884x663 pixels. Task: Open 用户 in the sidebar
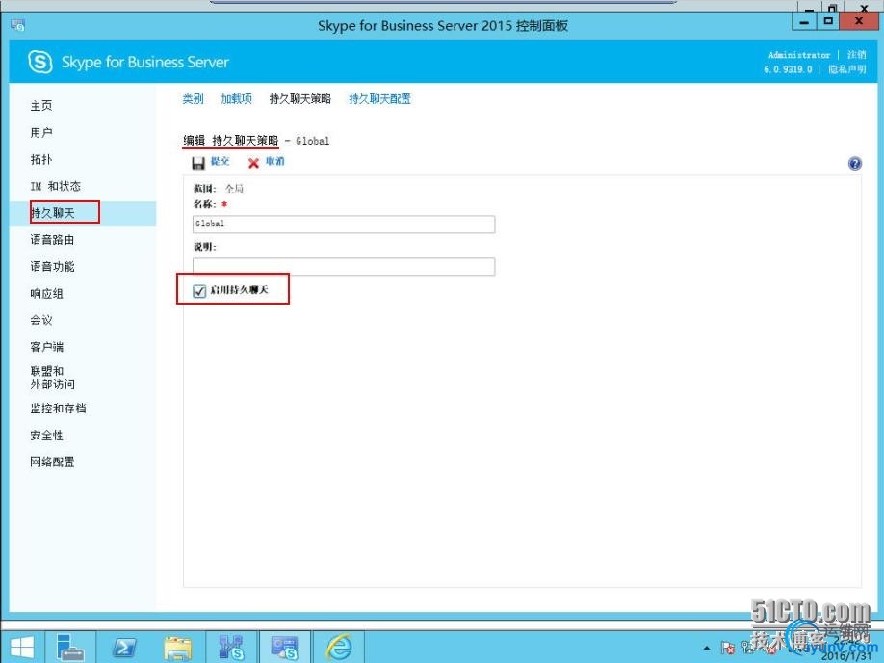pyautogui.click(x=41, y=133)
